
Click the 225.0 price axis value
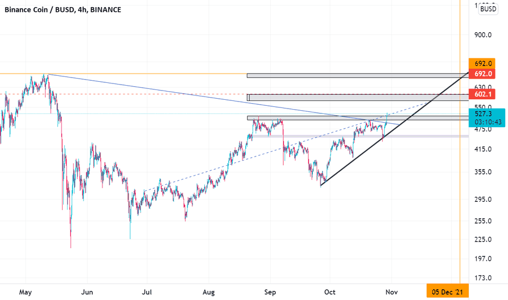click(x=483, y=239)
